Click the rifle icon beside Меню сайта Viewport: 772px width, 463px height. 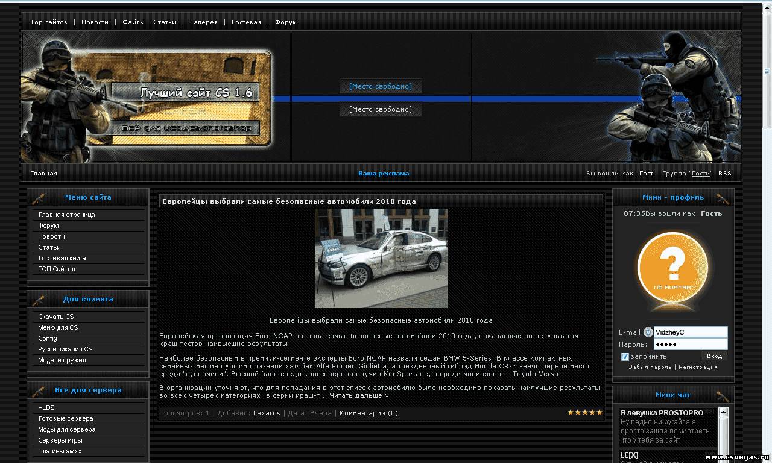[x=38, y=198]
